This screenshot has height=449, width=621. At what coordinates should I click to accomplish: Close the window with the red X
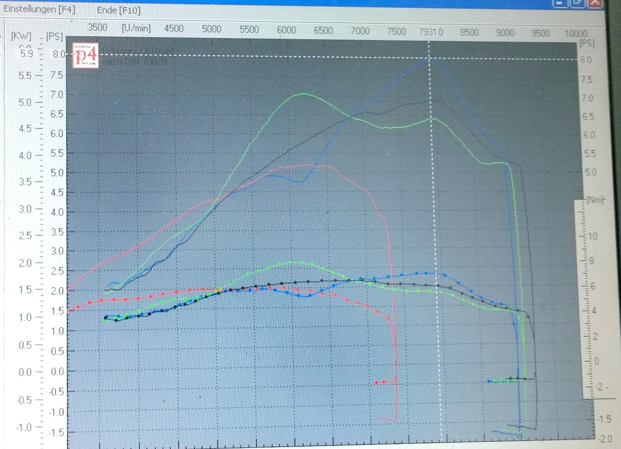(x=594, y=3)
